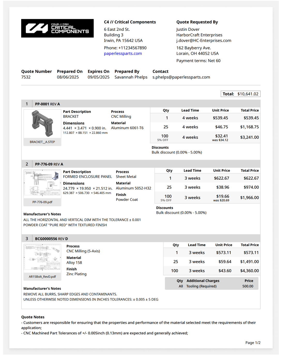This screenshot has width=282, height=360.
Task: Select dimensions 24.779 × 19.950 × 21.512 in.
Action: tap(88, 188)
